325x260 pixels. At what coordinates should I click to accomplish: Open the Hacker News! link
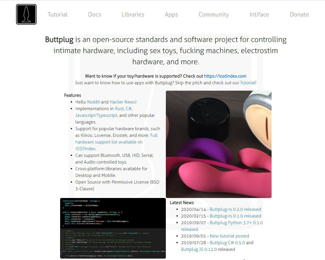123,102
